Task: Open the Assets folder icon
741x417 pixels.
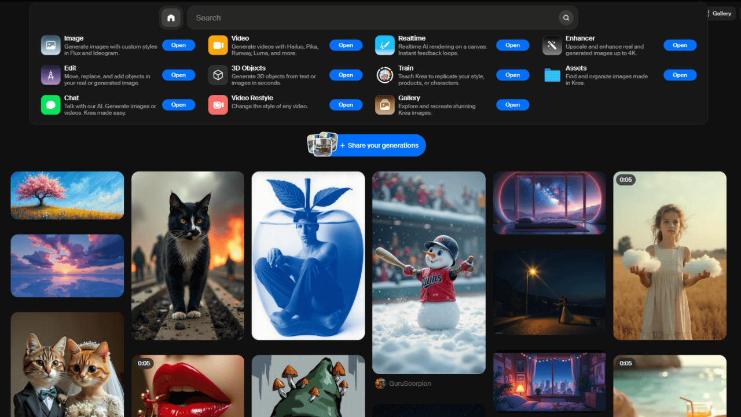Action: click(x=551, y=75)
